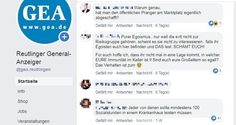236x125 pixels.
Task: Click thumbs-up reaction showing 8 likes
Action: click(216, 71)
